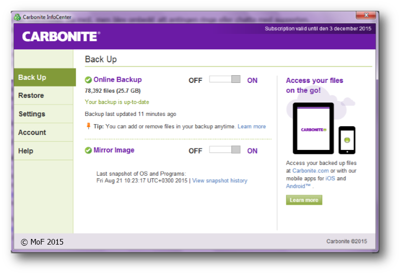Click the orange pushpin Tip icon
401x275 pixels.
pyautogui.click(x=88, y=126)
